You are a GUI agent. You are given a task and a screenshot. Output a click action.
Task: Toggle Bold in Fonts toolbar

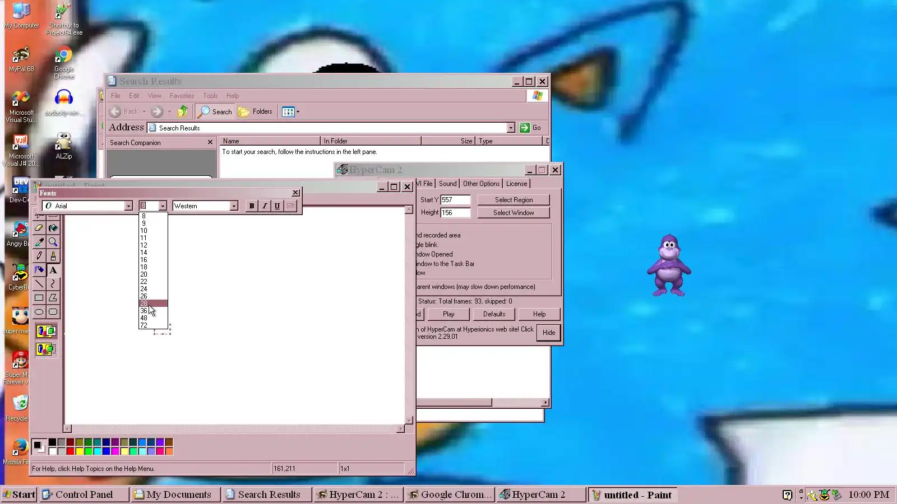252,206
